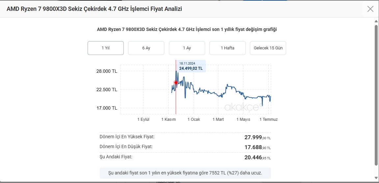This screenshot has height=183, width=379.
Task: Click the Dönem İçi En Düşük Fiyat label
Action: click(x=126, y=146)
